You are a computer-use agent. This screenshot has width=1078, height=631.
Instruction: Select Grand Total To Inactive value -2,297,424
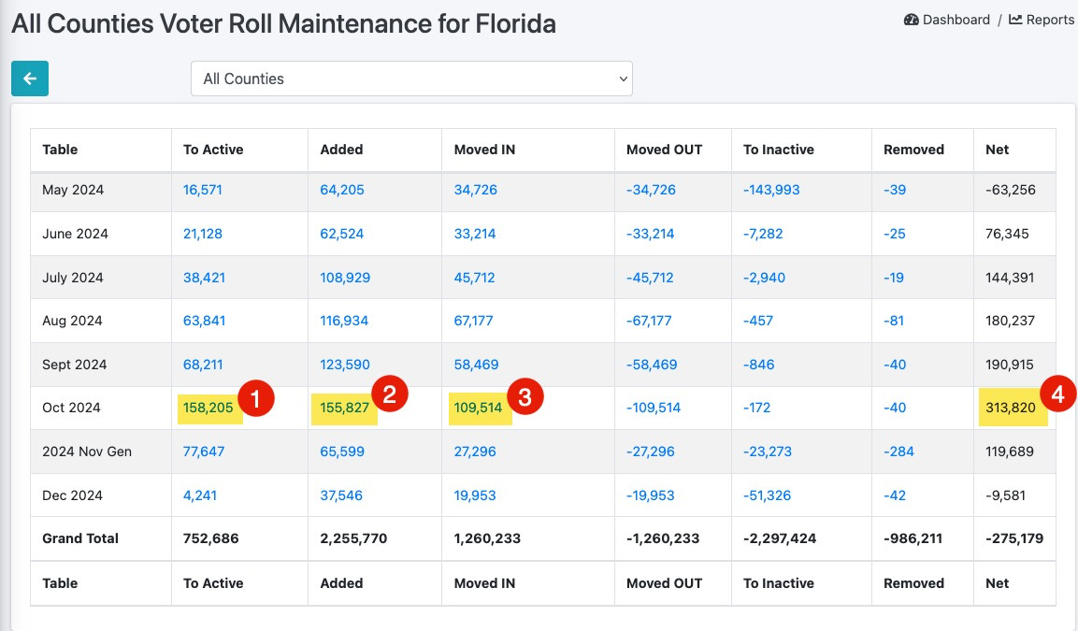(780, 538)
